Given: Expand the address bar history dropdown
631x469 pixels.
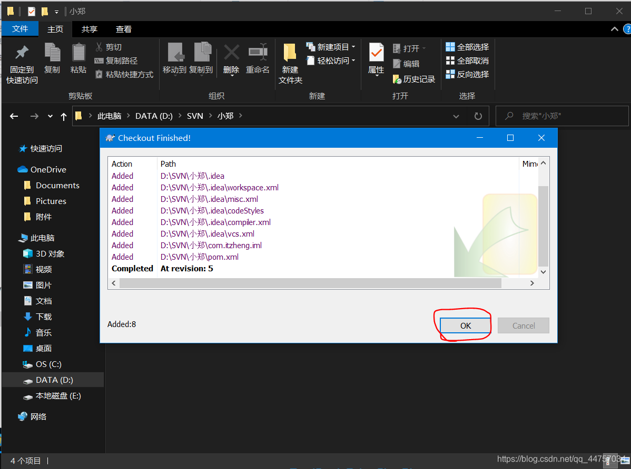Looking at the screenshot, I should point(456,116).
